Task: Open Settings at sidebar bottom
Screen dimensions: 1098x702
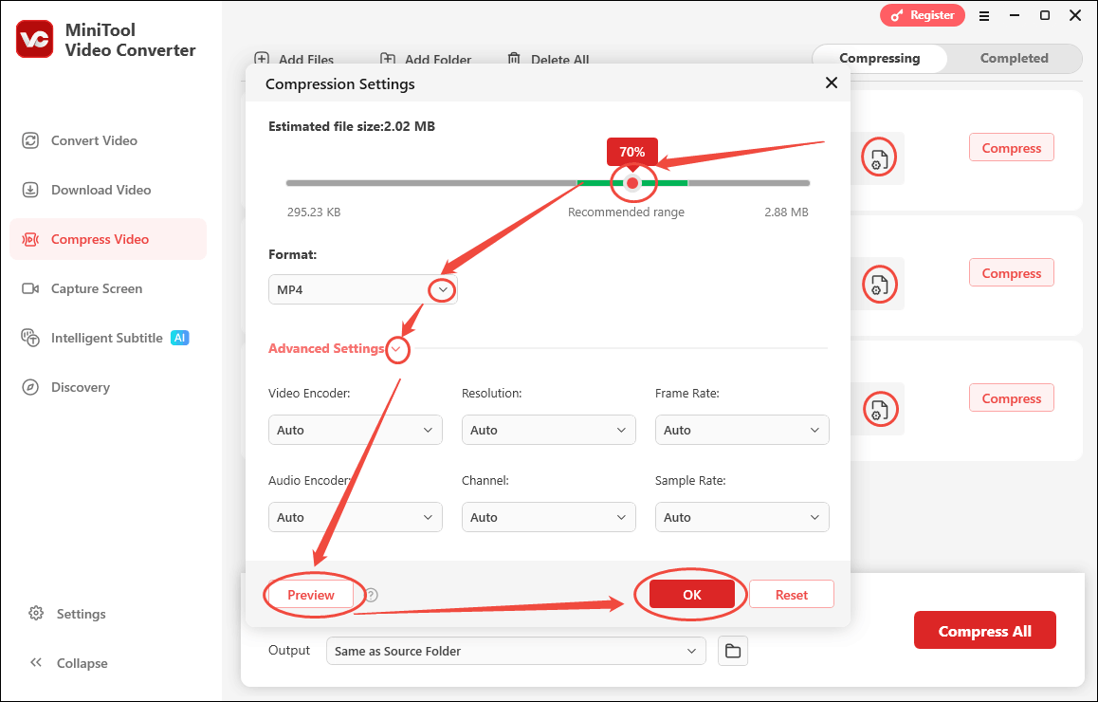Action: [68, 614]
